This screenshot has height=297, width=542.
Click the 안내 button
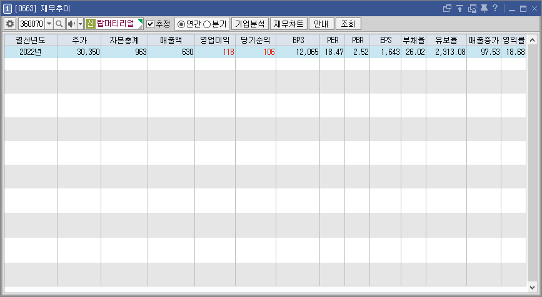(321, 24)
